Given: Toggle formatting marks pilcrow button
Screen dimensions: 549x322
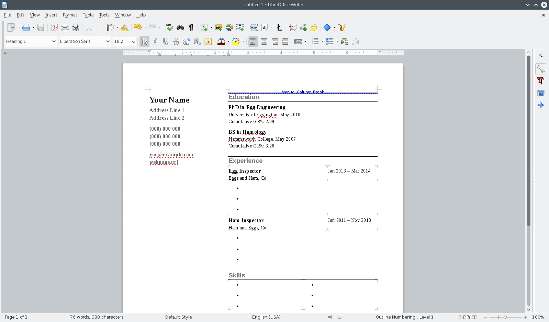Looking at the screenshot, I should (x=191, y=28).
